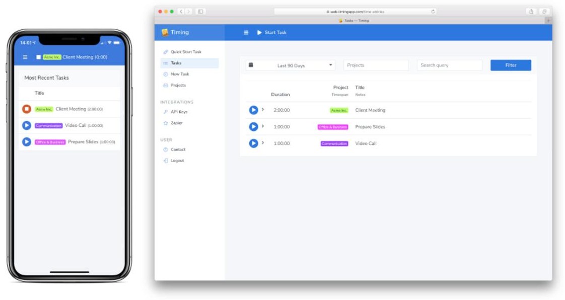Screen dimensions: 565x300
Task: Click the Safari forward button
Action: [x=188, y=12]
